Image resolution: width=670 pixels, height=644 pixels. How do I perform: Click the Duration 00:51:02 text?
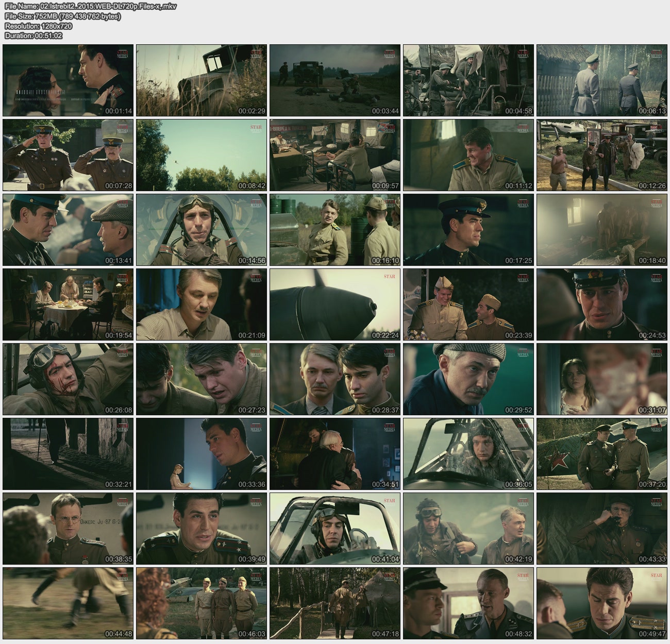click(33, 36)
